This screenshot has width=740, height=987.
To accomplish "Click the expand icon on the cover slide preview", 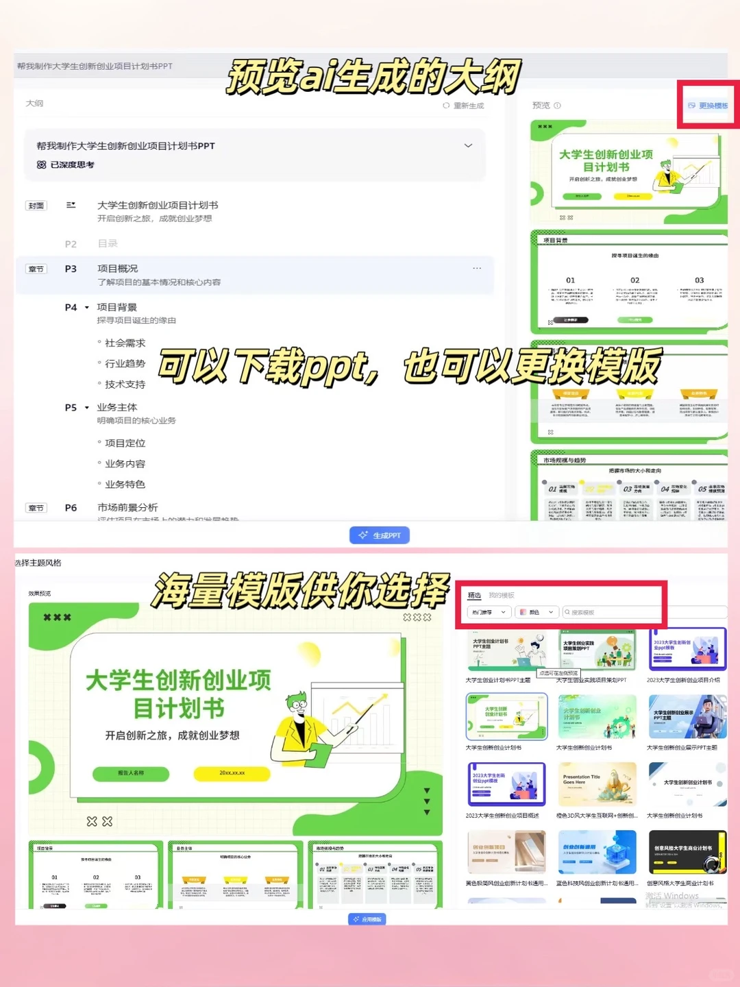I will tap(563, 217).
